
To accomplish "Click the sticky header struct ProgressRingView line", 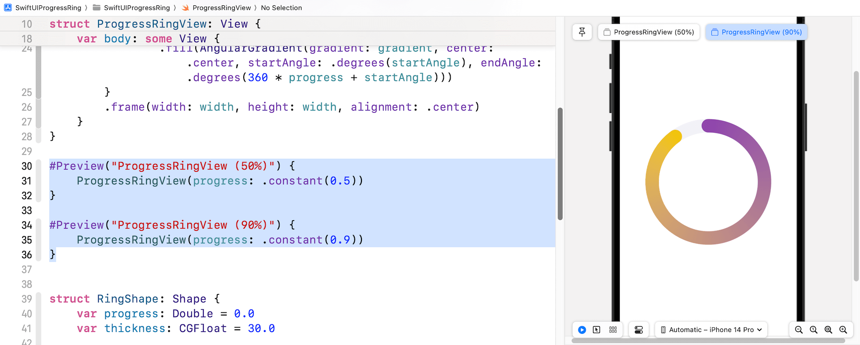I will (155, 24).
